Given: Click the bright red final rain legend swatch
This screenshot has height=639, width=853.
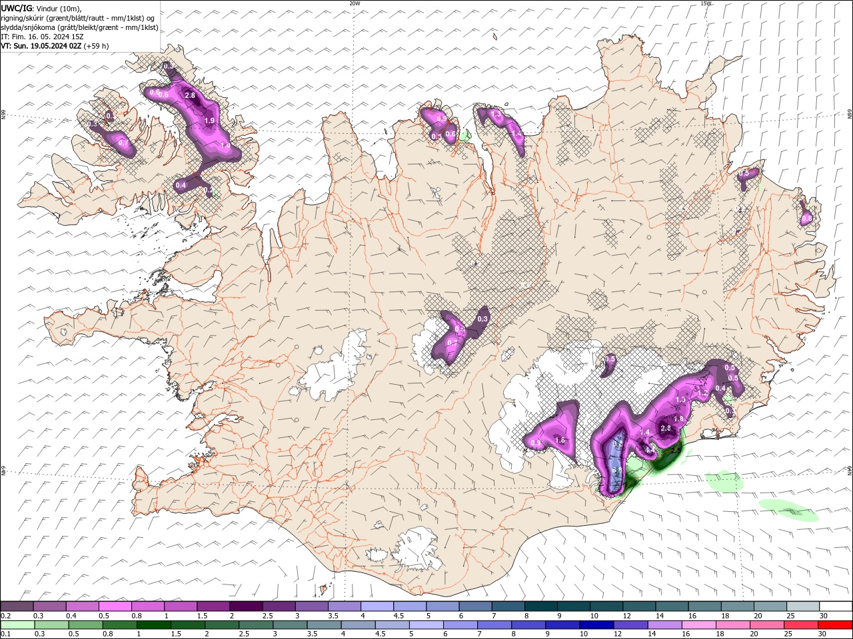Looking at the screenshot, I should [x=835, y=625].
